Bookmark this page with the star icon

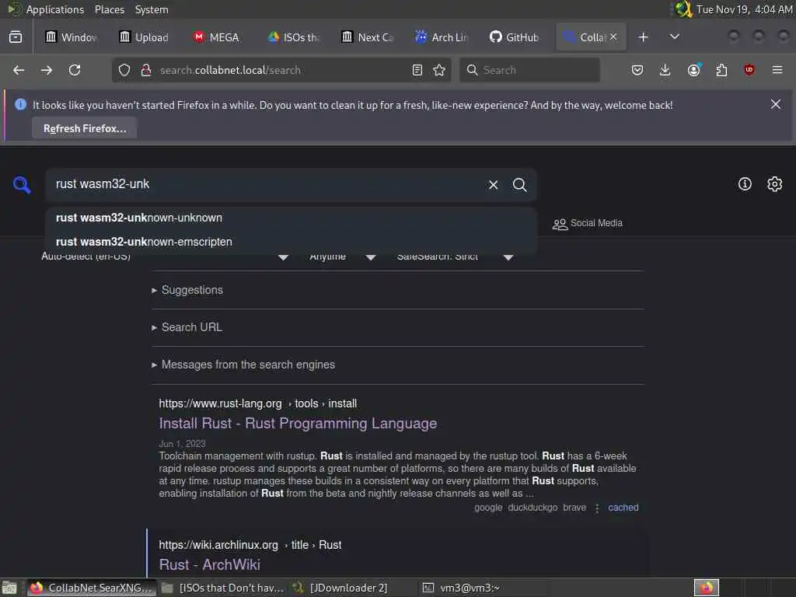click(439, 70)
